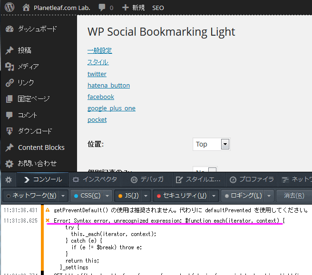Open the pocket settings link

coord(97,120)
